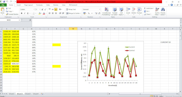Screen dimensions: 182x97
Task: Click the Paste icon in Clipboard group
Action: point(2,9)
